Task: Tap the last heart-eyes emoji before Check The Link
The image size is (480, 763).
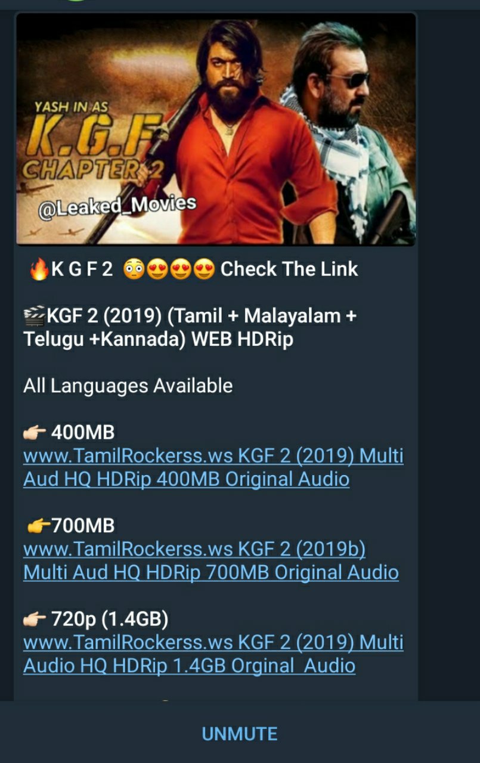Action: (x=205, y=270)
